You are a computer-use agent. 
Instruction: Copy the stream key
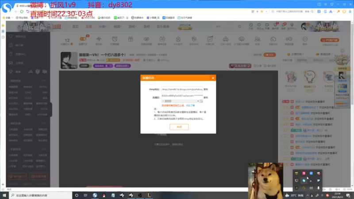click(206, 97)
